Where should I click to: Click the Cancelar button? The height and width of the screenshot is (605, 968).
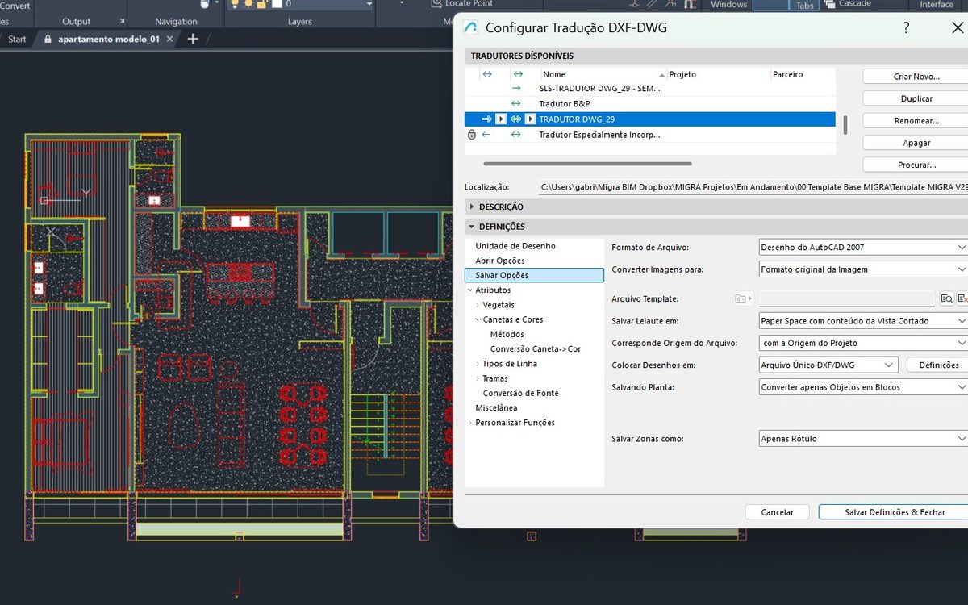778,512
